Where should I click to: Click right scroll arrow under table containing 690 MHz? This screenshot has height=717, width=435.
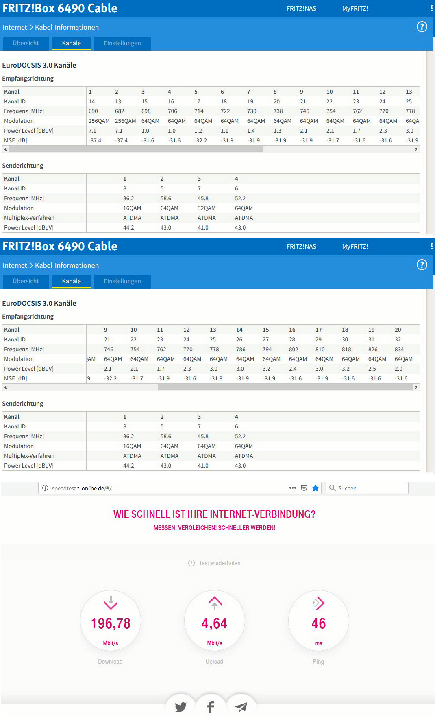click(x=416, y=149)
